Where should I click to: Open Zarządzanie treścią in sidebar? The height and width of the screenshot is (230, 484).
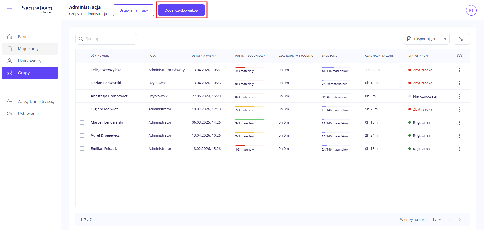[x=36, y=101]
